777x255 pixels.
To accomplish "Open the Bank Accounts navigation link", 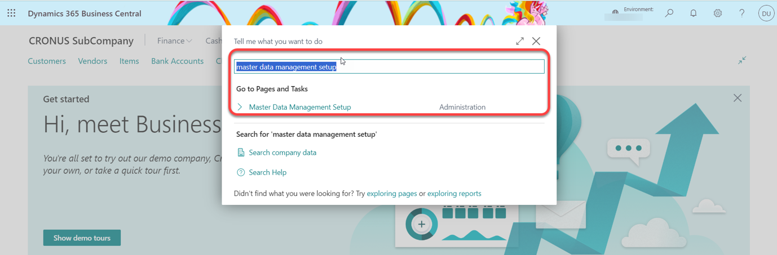I will 177,61.
